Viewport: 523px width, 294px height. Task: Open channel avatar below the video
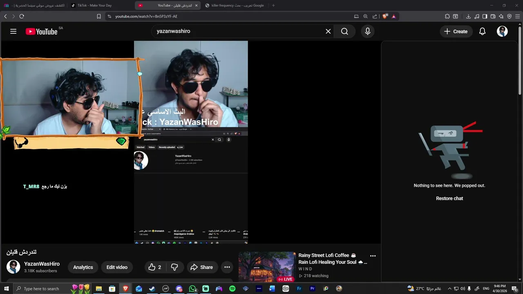pos(13,267)
